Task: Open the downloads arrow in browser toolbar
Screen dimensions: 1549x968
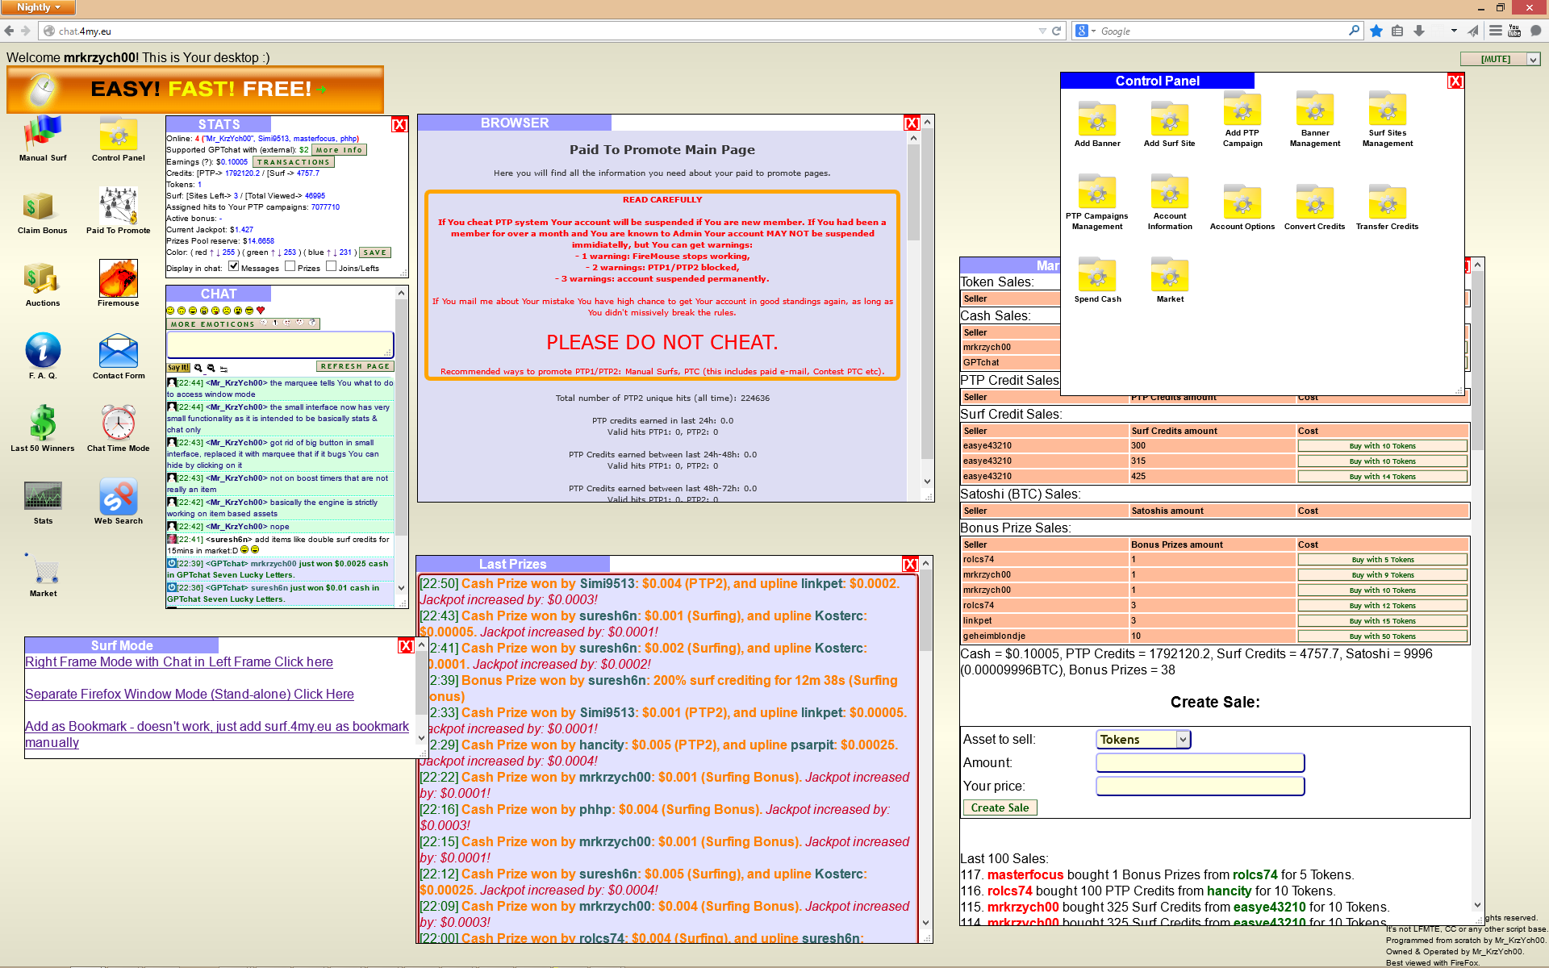Action: coord(1419,31)
